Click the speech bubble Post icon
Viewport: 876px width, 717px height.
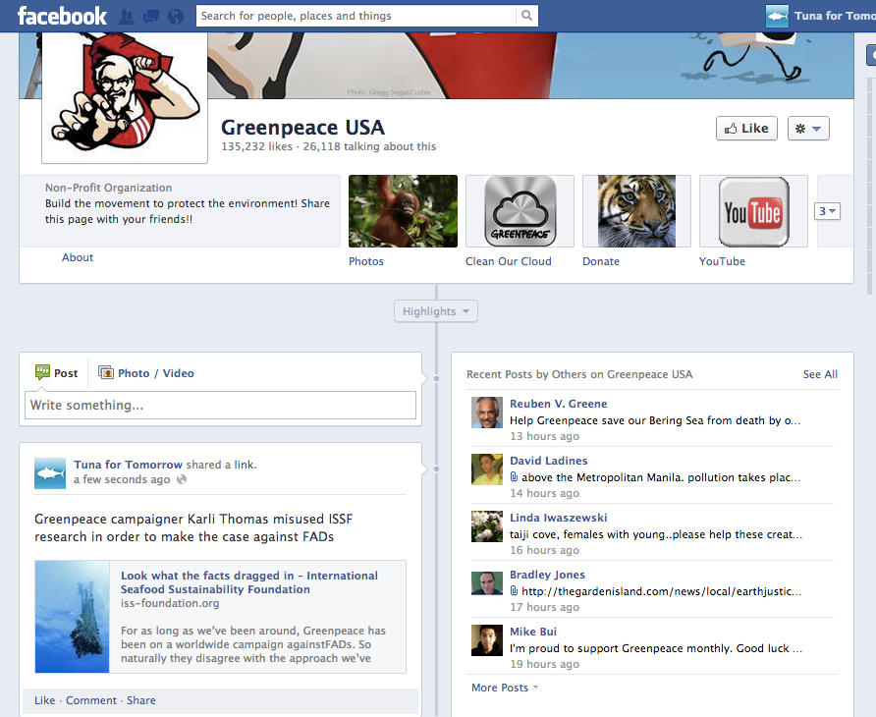click(42, 372)
